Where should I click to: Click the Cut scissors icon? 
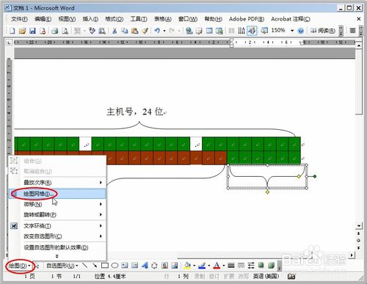[115, 31]
